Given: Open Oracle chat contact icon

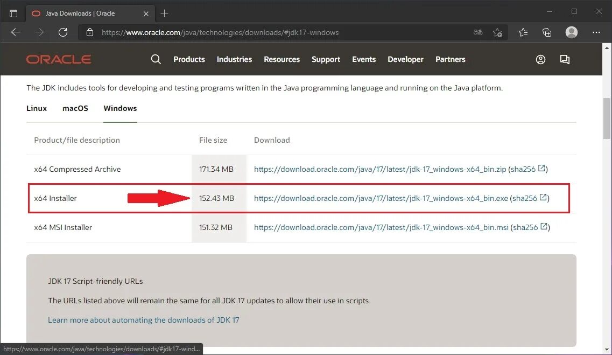Looking at the screenshot, I should click(565, 59).
